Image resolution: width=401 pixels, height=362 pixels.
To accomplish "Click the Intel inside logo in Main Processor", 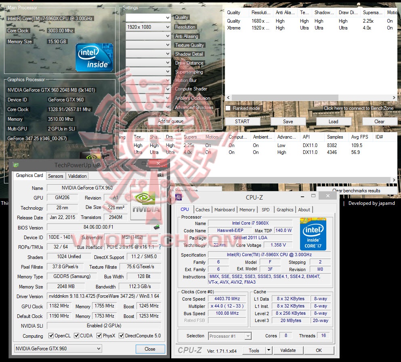I will 94,57.
